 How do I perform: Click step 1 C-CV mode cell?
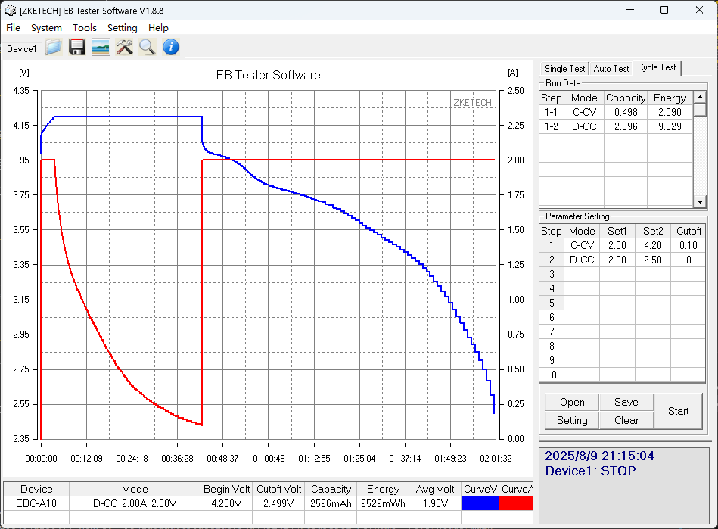pos(582,246)
